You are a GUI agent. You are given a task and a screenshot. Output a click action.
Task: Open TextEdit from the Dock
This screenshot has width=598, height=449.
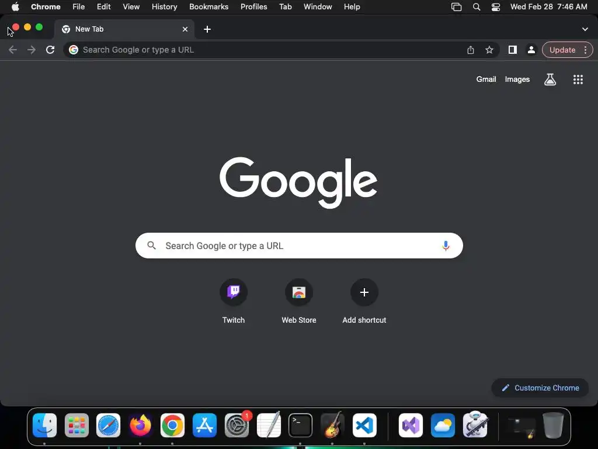tap(269, 426)
